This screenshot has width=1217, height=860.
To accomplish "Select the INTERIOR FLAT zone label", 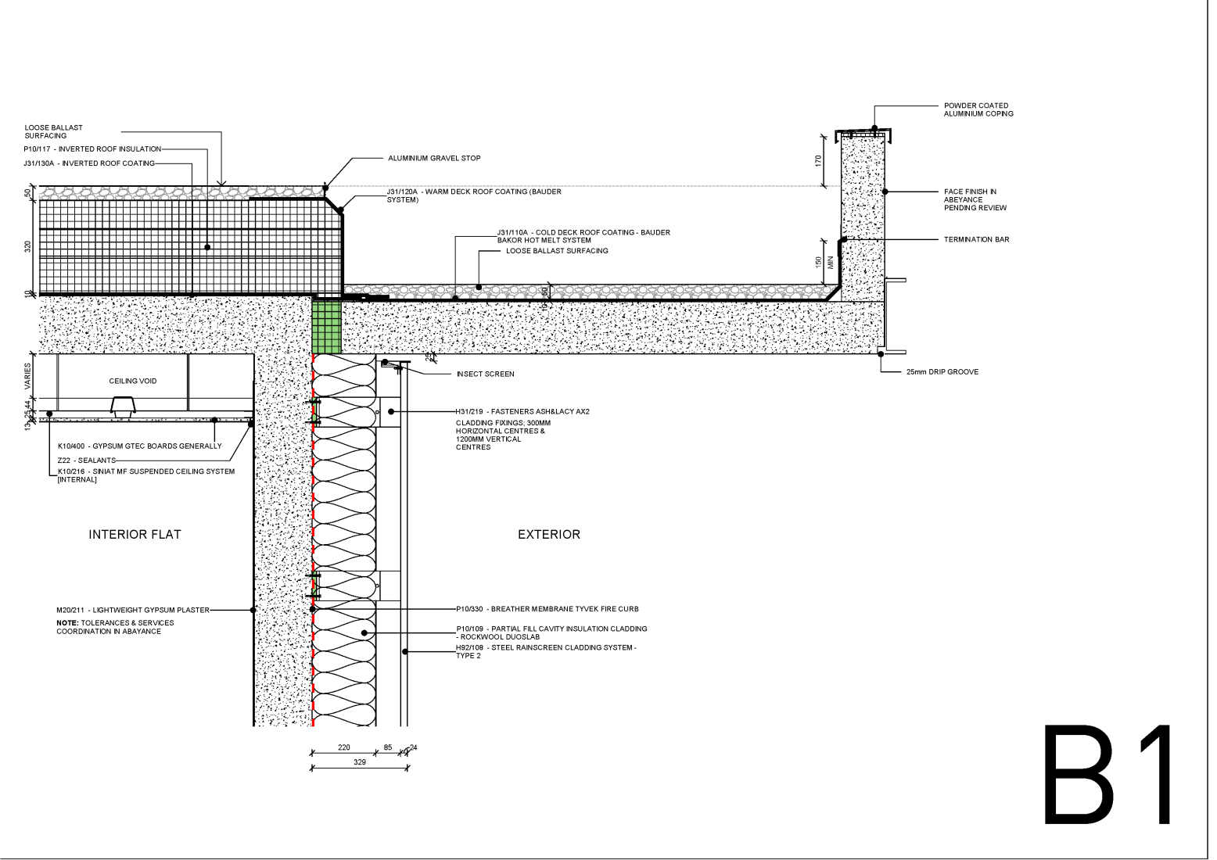I will pyautogui.click(x=135, y=535).
